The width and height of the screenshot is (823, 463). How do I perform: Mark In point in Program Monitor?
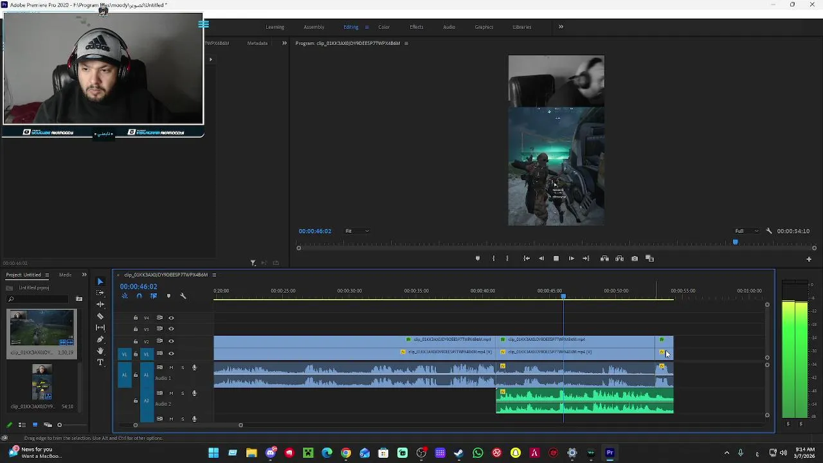pyautogui.click(x=493, y=259)
